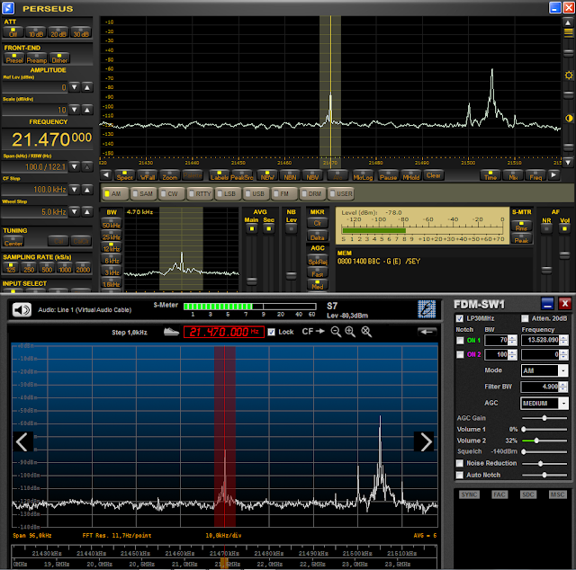Click the red 21.470.000 frequency field
Viewport: 576px width, 570px height.
point(224,332)
